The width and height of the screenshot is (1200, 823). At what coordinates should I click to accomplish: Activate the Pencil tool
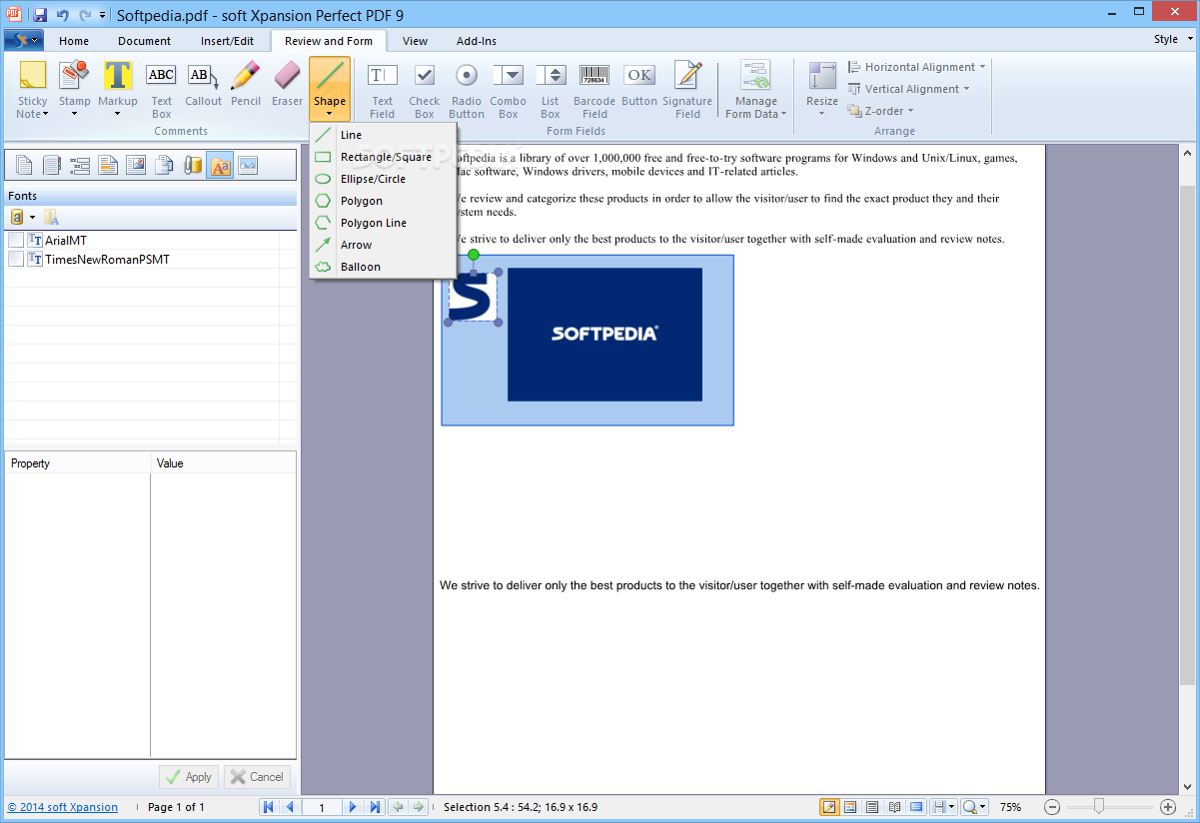pos(245,84)
